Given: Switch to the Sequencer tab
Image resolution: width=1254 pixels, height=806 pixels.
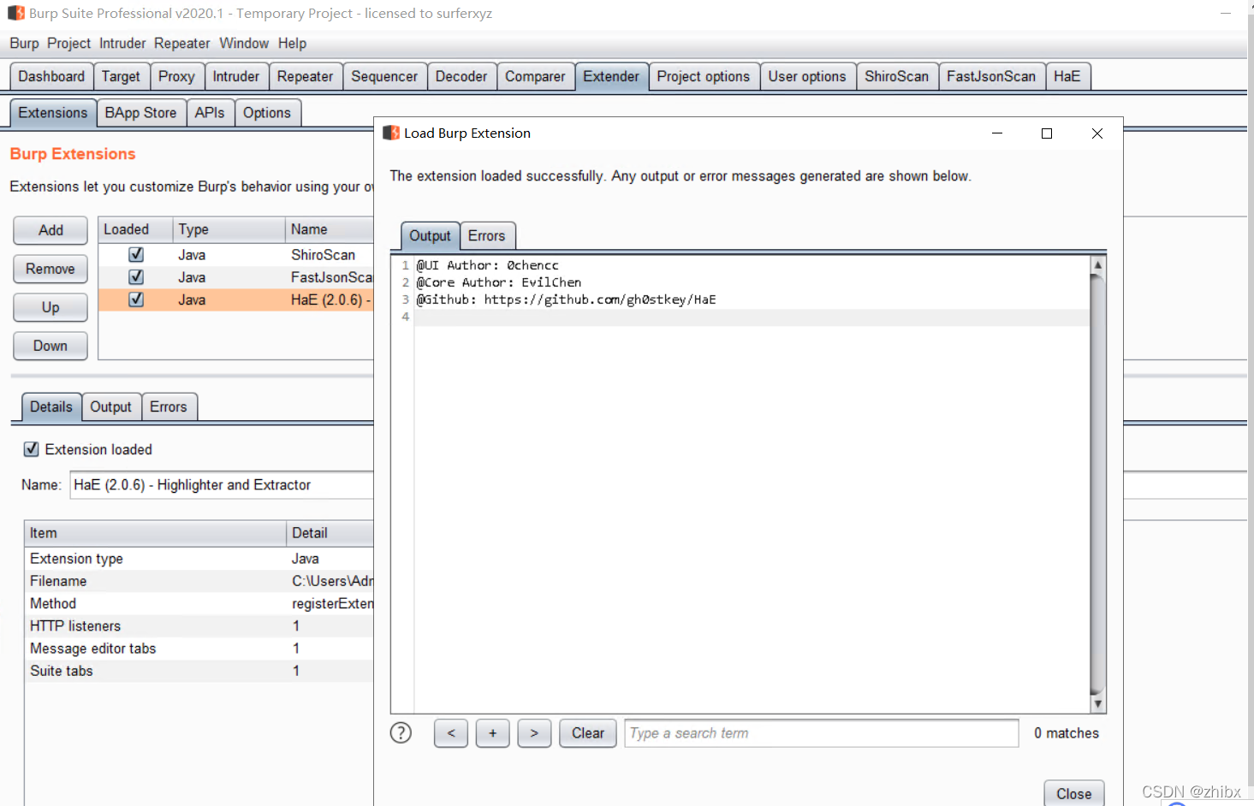Looking at the screenshot, I should [x=384, y=76].
